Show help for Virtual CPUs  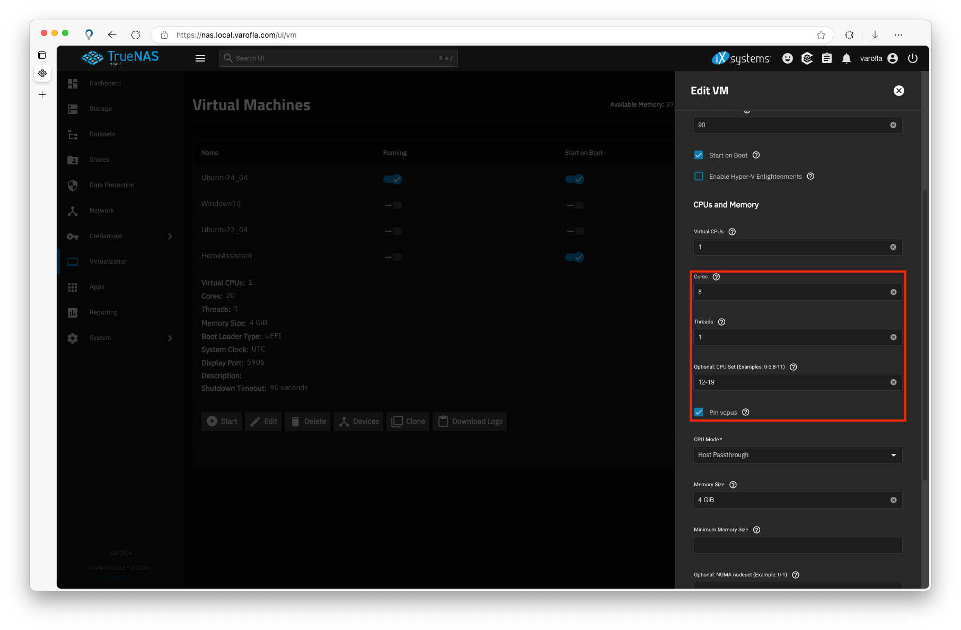732,232
